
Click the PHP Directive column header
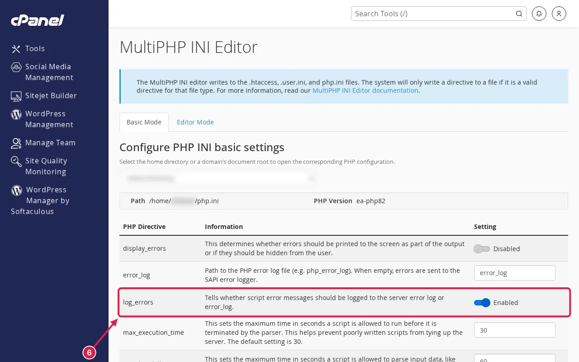point(144,227)
